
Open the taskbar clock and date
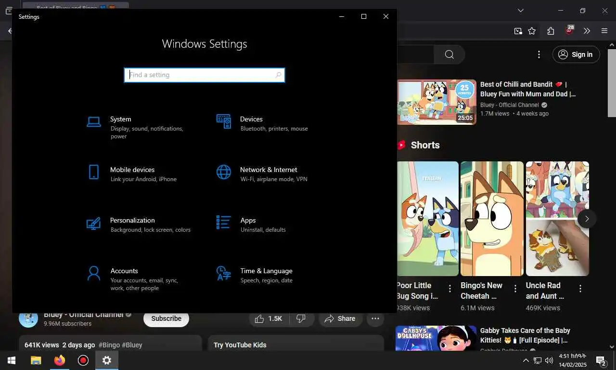[573, 360]
